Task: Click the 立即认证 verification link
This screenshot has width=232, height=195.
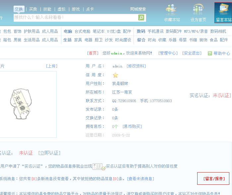Action: (x=49, y=153)
